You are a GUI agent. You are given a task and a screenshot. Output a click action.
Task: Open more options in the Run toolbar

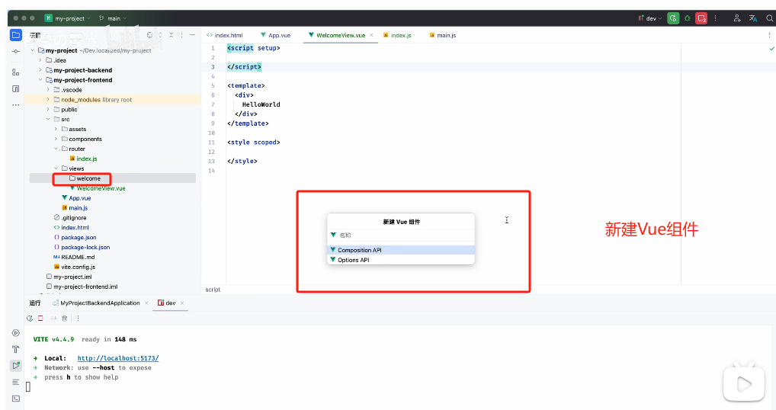pyautogui.click(x=78, y=318)
